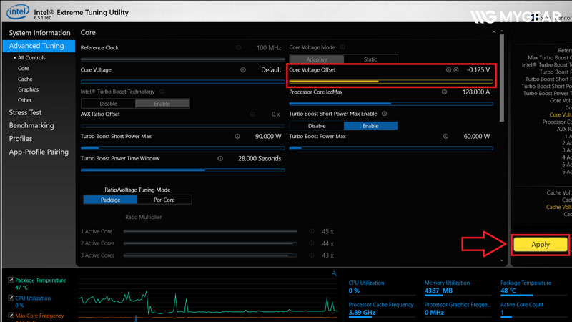Adjust the 3 Active Cores ratio slider
Viewport: 572px width, 322px height.
pyautogui.click(x=210, y=255)
